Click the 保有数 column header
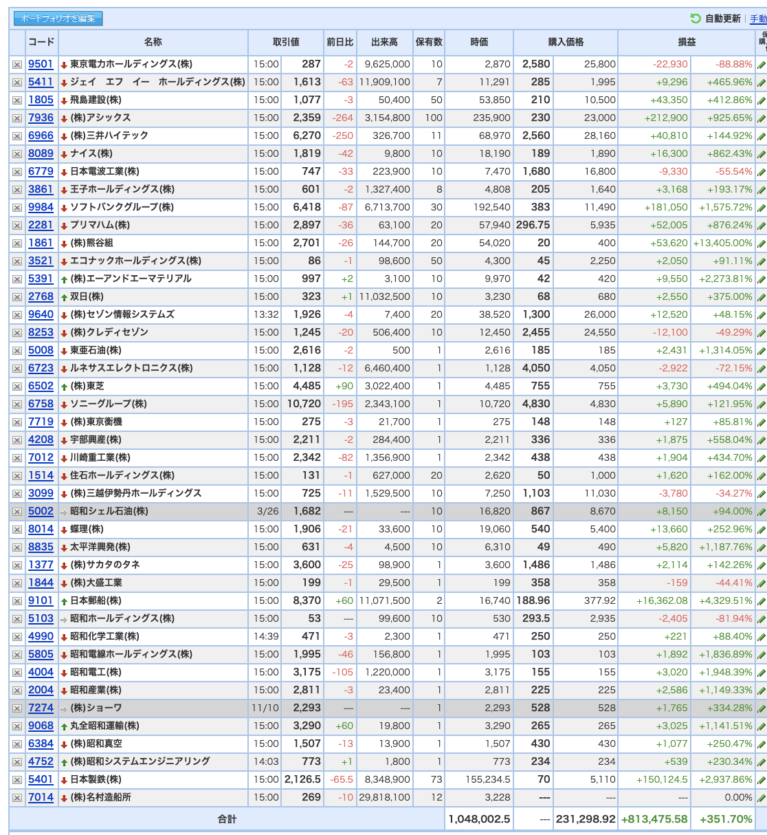767x835 pixels. (429, 42)
